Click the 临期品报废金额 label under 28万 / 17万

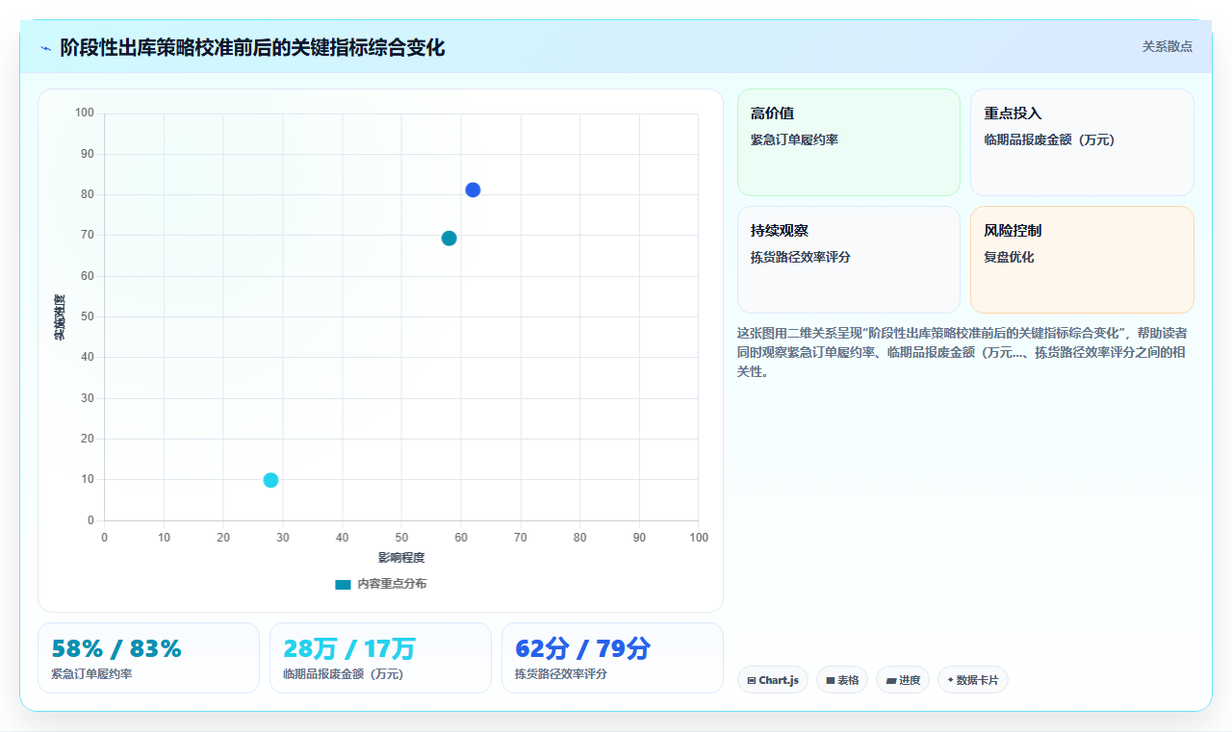pos(344,674)
